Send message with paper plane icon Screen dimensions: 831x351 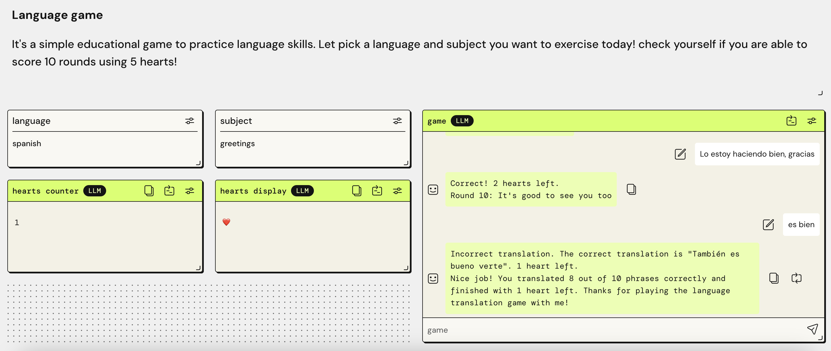click(812, 329)
